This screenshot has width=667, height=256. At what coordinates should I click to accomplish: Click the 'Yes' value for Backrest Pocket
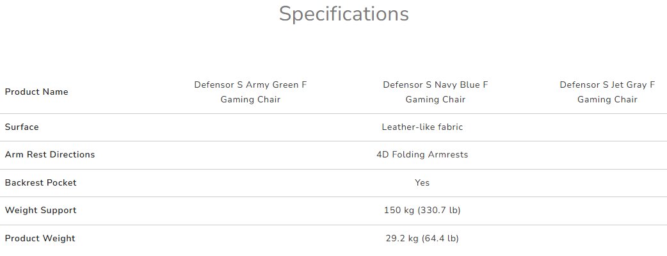click(422, 182)
